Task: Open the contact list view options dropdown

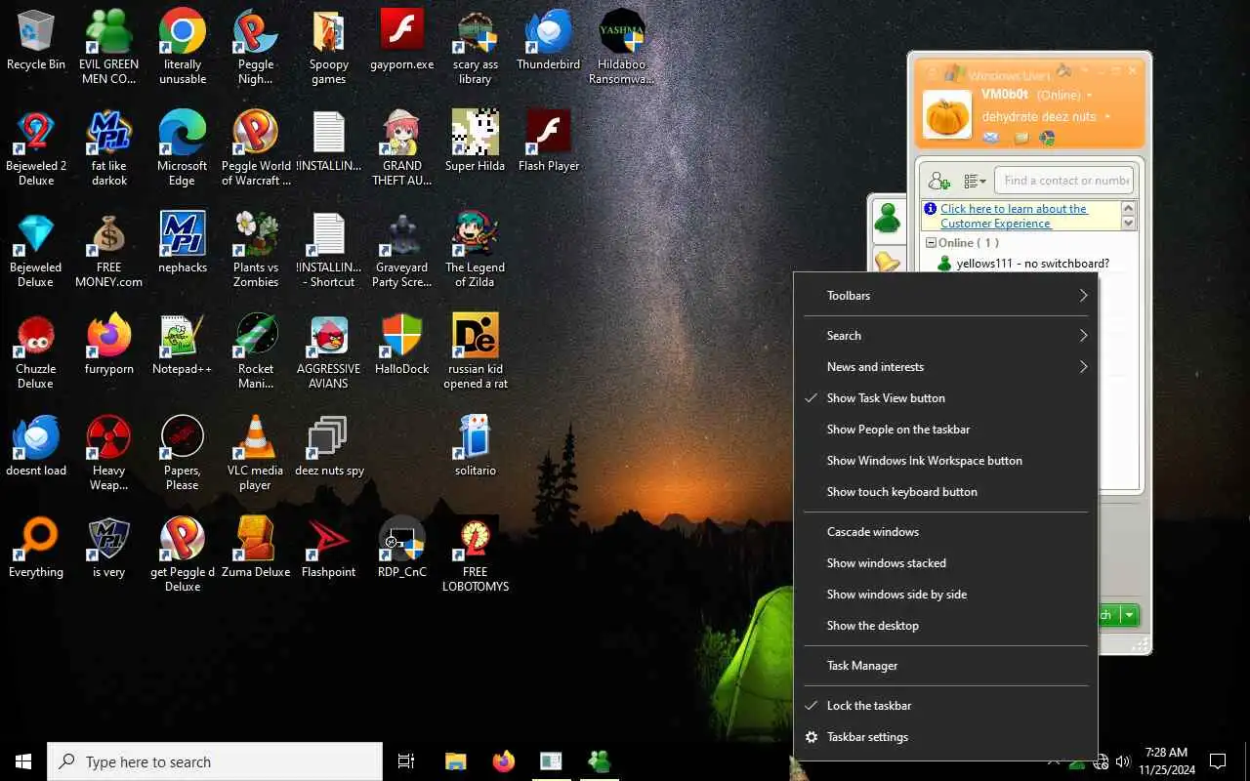Action: tap(975, 181)
